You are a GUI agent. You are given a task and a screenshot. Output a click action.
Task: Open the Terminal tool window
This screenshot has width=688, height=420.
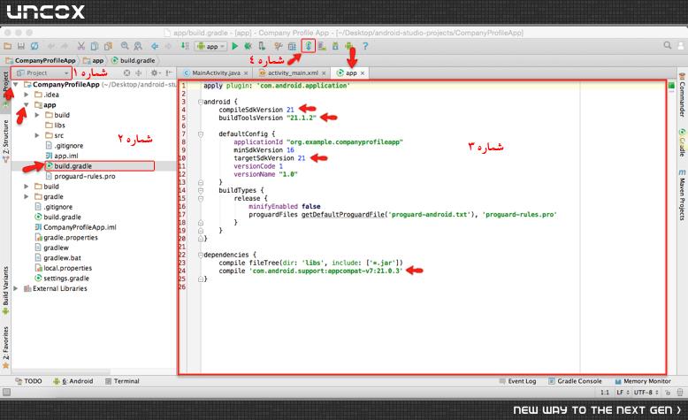click(122, 381)
